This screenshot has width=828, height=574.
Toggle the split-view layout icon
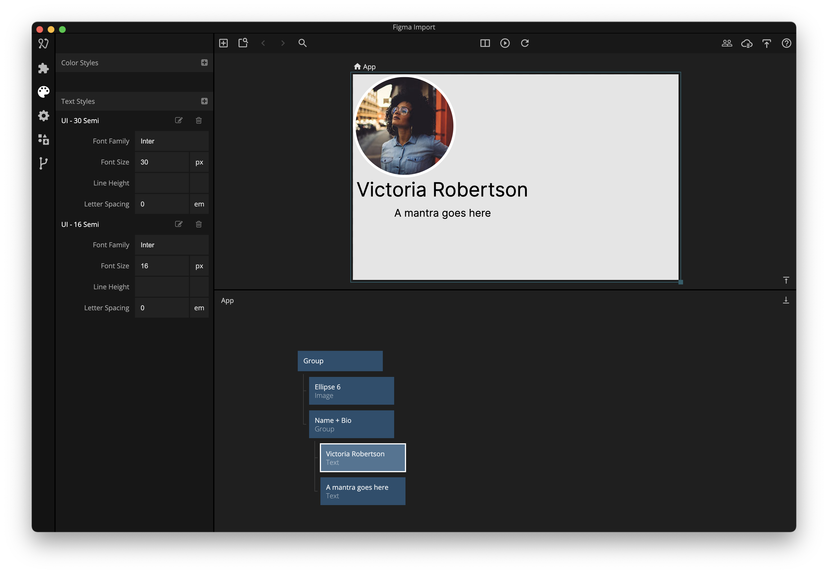pos(485,43)
